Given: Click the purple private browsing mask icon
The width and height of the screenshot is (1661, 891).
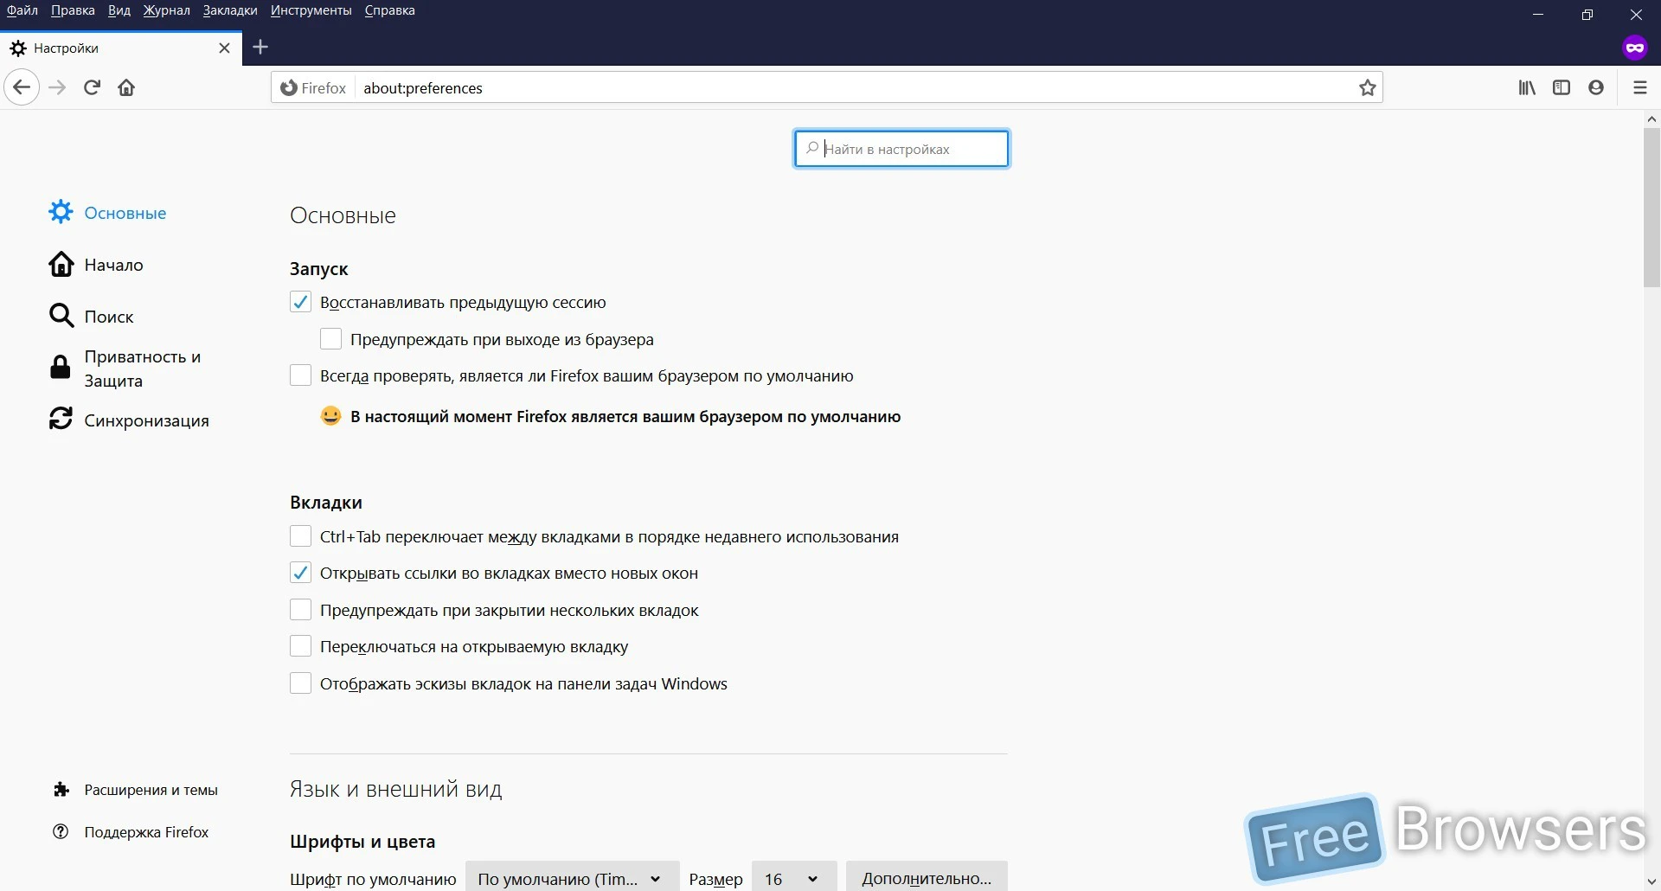Looking at the screenshot, I should pyautogui.click(x=1635, y=48).
